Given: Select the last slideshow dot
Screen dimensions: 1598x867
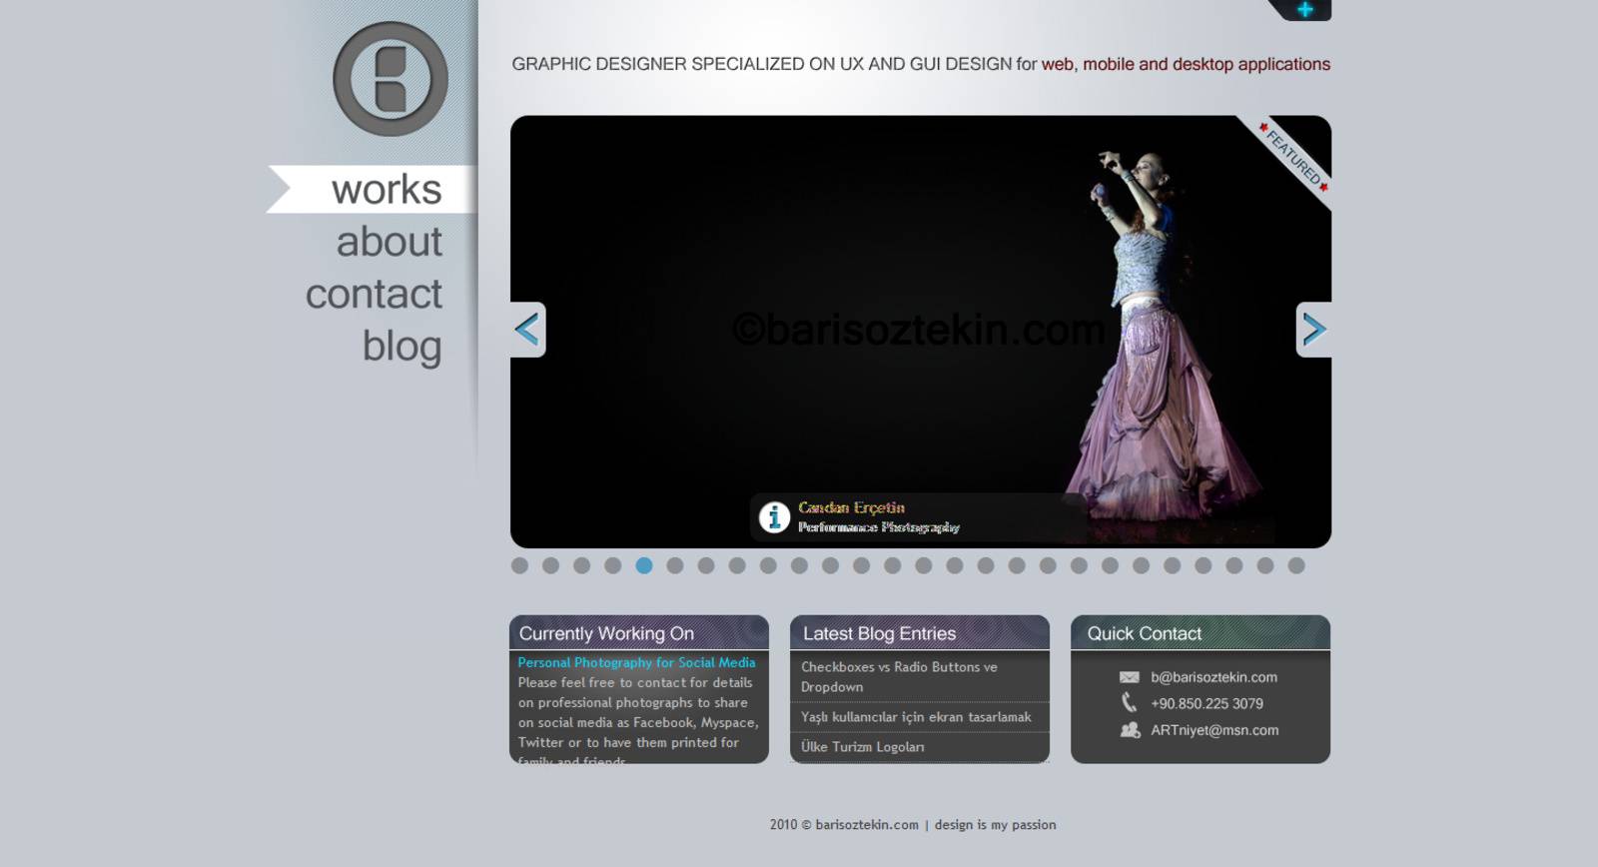Looking at the screenshot, I should tap(1296, 565).
